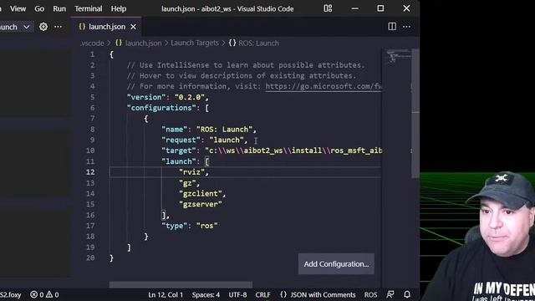
Task: Click the horizontal scrollbar in editor
Action: [x=181, y=284]
